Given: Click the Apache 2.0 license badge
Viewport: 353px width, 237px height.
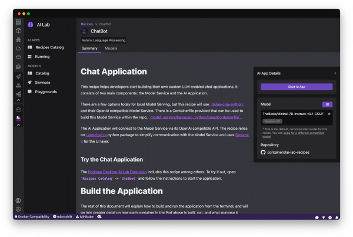Looking at the screenshot, I should pyautogui.click(x=272, y=121).
